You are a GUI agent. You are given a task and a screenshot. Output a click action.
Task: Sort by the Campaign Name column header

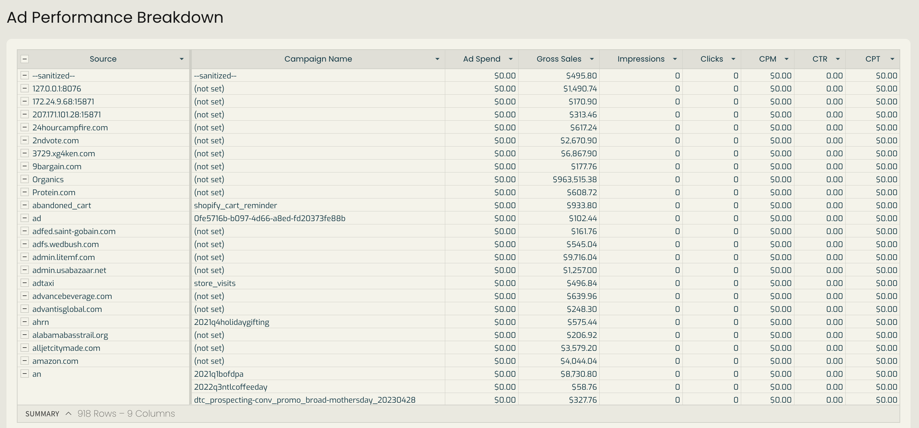coord(318,59)
